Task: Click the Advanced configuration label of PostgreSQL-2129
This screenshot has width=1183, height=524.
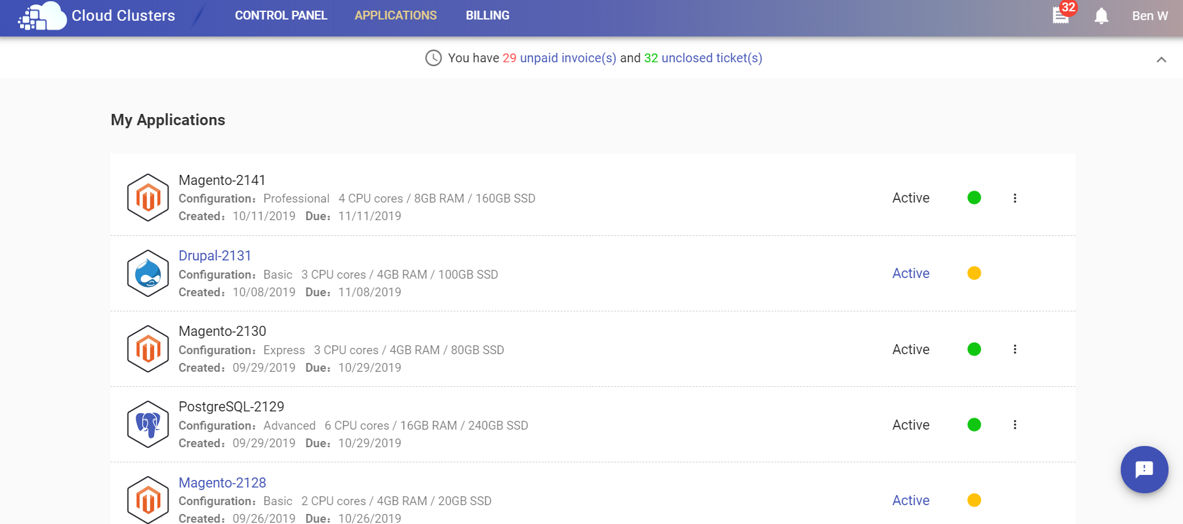Action: tap(289, 425)
